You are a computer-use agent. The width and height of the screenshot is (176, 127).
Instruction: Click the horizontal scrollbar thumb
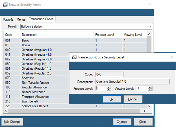[74, 111]
